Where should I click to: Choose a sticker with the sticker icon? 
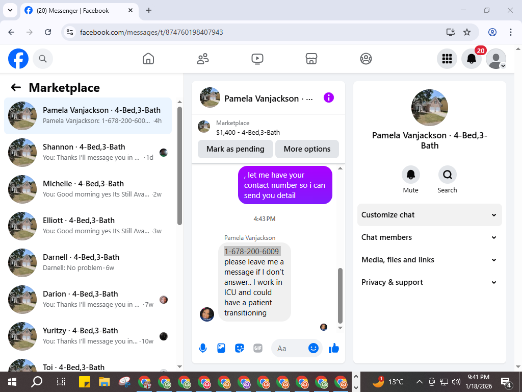240,348
